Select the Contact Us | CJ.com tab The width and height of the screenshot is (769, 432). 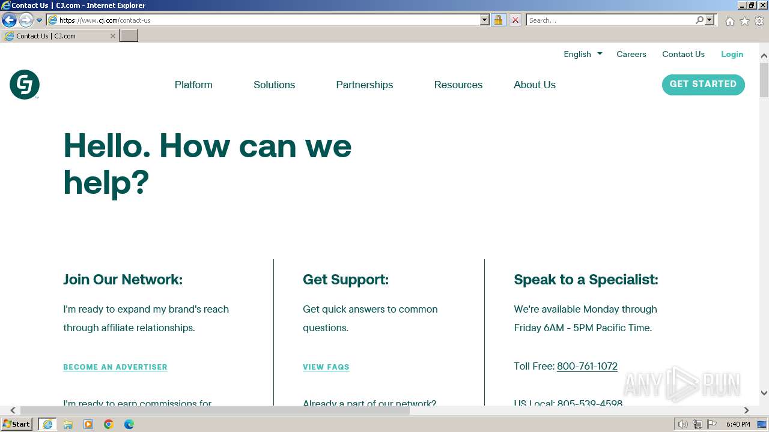click(x=59, y=36)
